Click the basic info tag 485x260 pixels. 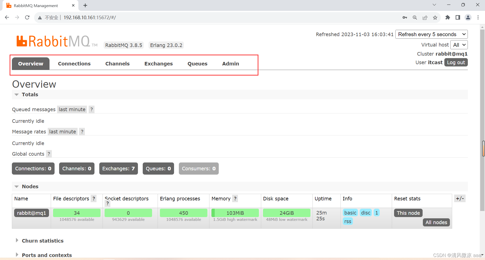click(350, 213)
